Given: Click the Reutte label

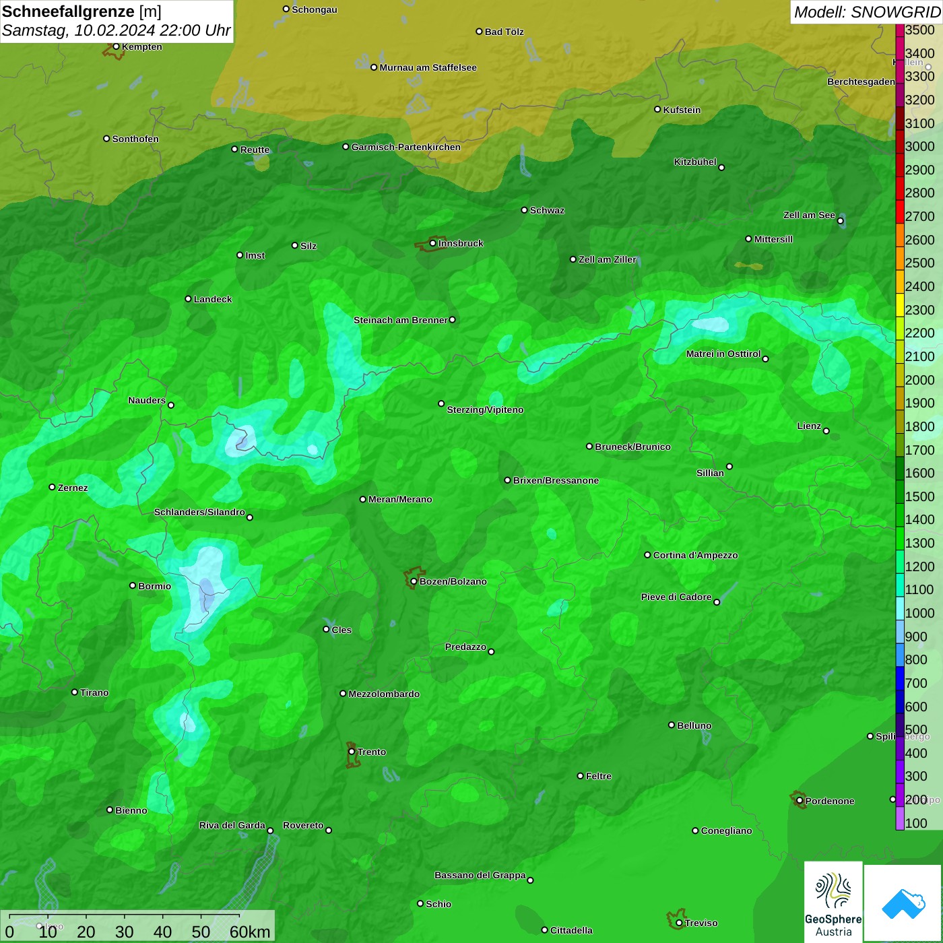Looking at the screenshot, I should (255, 150).
